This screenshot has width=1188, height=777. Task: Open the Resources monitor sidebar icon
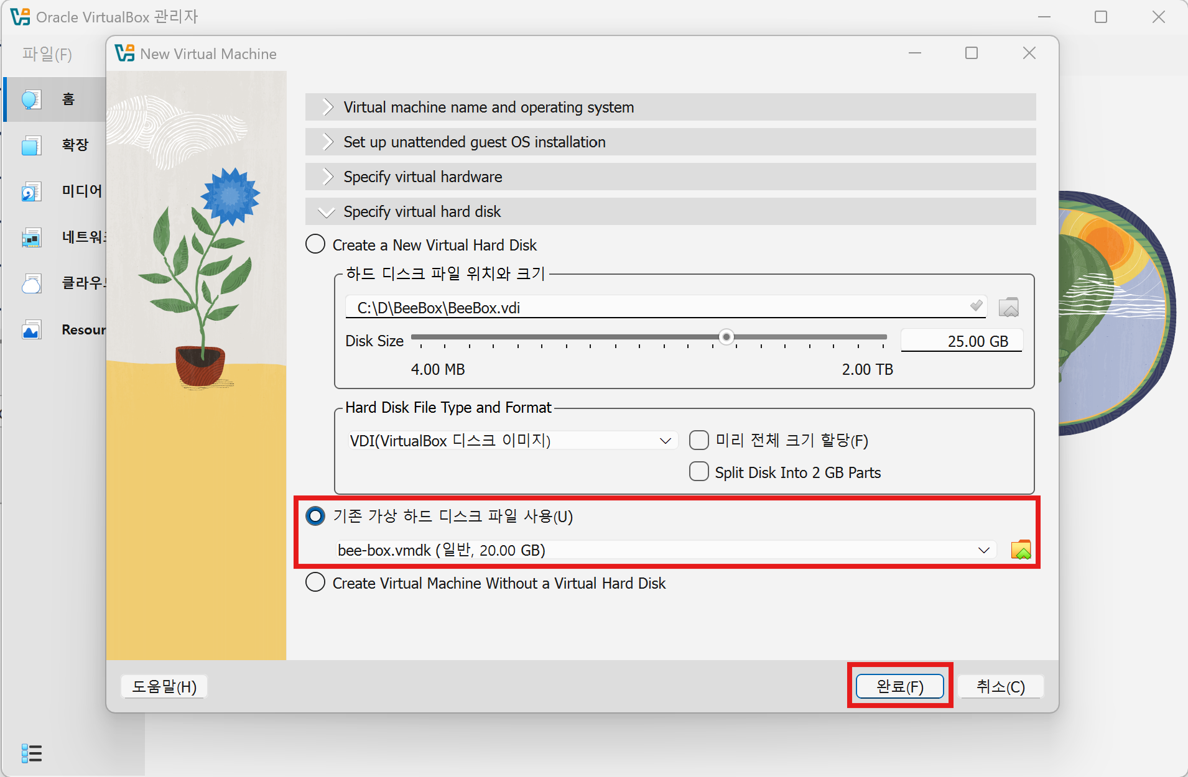click(31, 329)
